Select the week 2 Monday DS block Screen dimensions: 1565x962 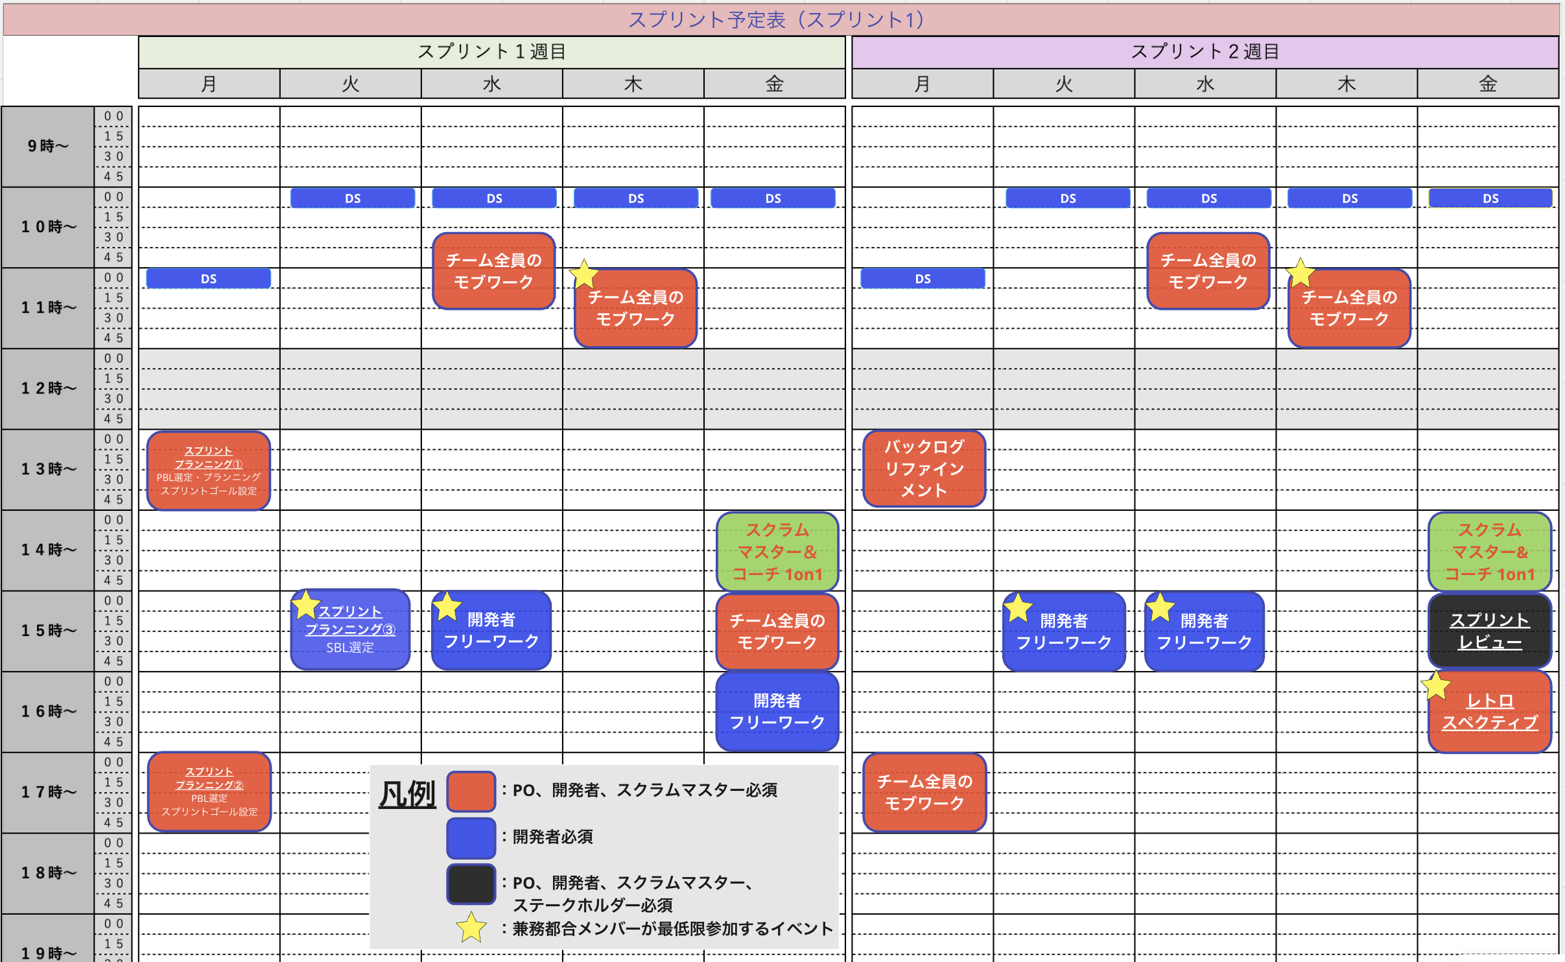[923, 279]
